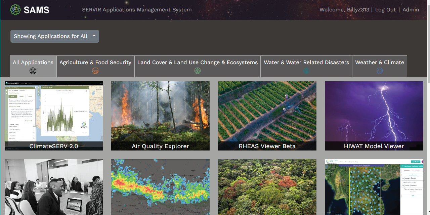Open the ClimateSERV 2.0 application
Viewport: 430px width, 215px height.
(x=53, y=116)
